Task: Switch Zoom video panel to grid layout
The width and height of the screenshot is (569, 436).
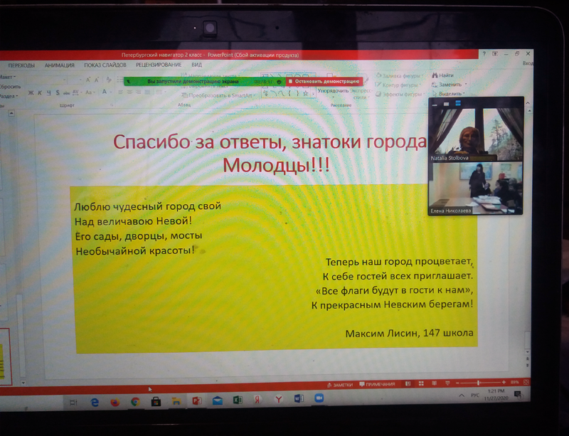Action: [458, 103]
